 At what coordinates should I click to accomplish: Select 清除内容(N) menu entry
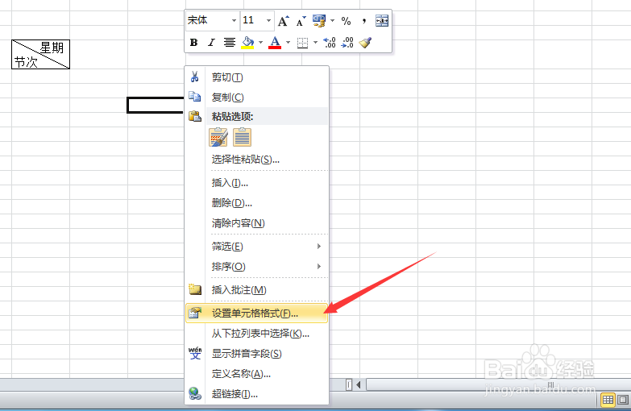(257, 223)
